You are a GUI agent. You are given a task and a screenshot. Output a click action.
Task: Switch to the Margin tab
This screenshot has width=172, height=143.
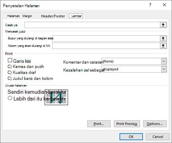(x=27, y=16)
